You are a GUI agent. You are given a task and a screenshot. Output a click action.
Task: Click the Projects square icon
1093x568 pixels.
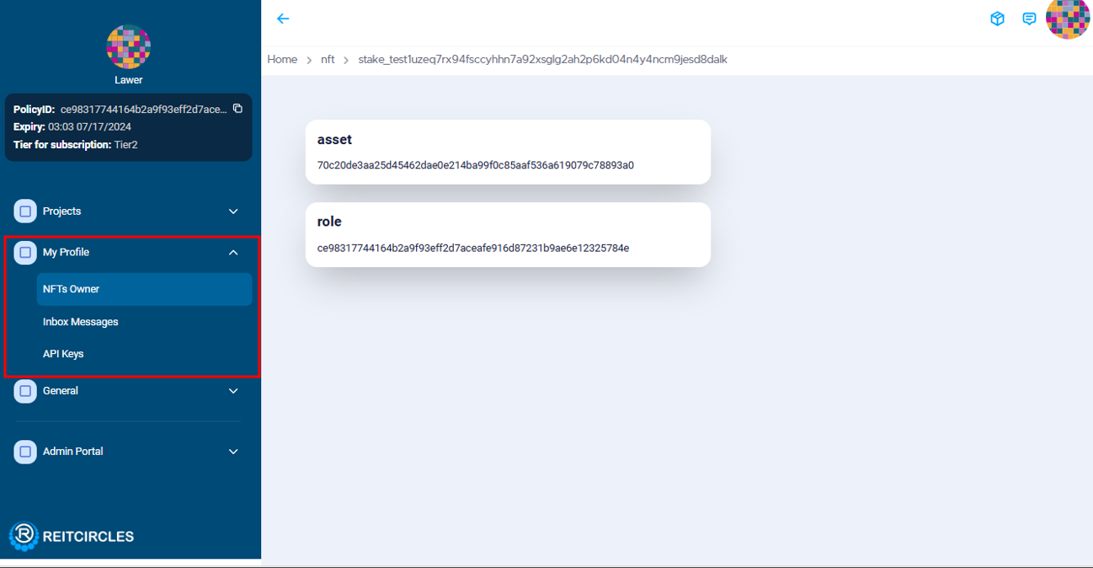25,212
